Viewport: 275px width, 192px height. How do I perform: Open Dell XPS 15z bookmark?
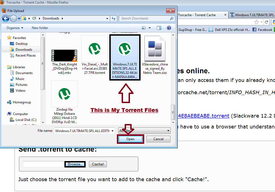(x=230, y=30)
